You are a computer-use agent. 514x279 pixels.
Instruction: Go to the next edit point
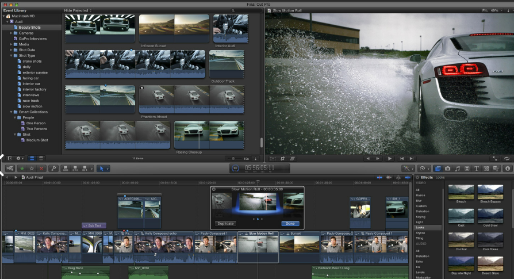412,159
